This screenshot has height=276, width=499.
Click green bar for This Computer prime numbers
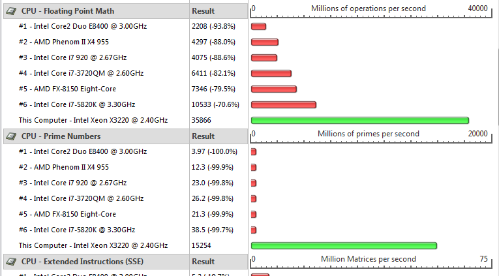click(x=344, y=245)
